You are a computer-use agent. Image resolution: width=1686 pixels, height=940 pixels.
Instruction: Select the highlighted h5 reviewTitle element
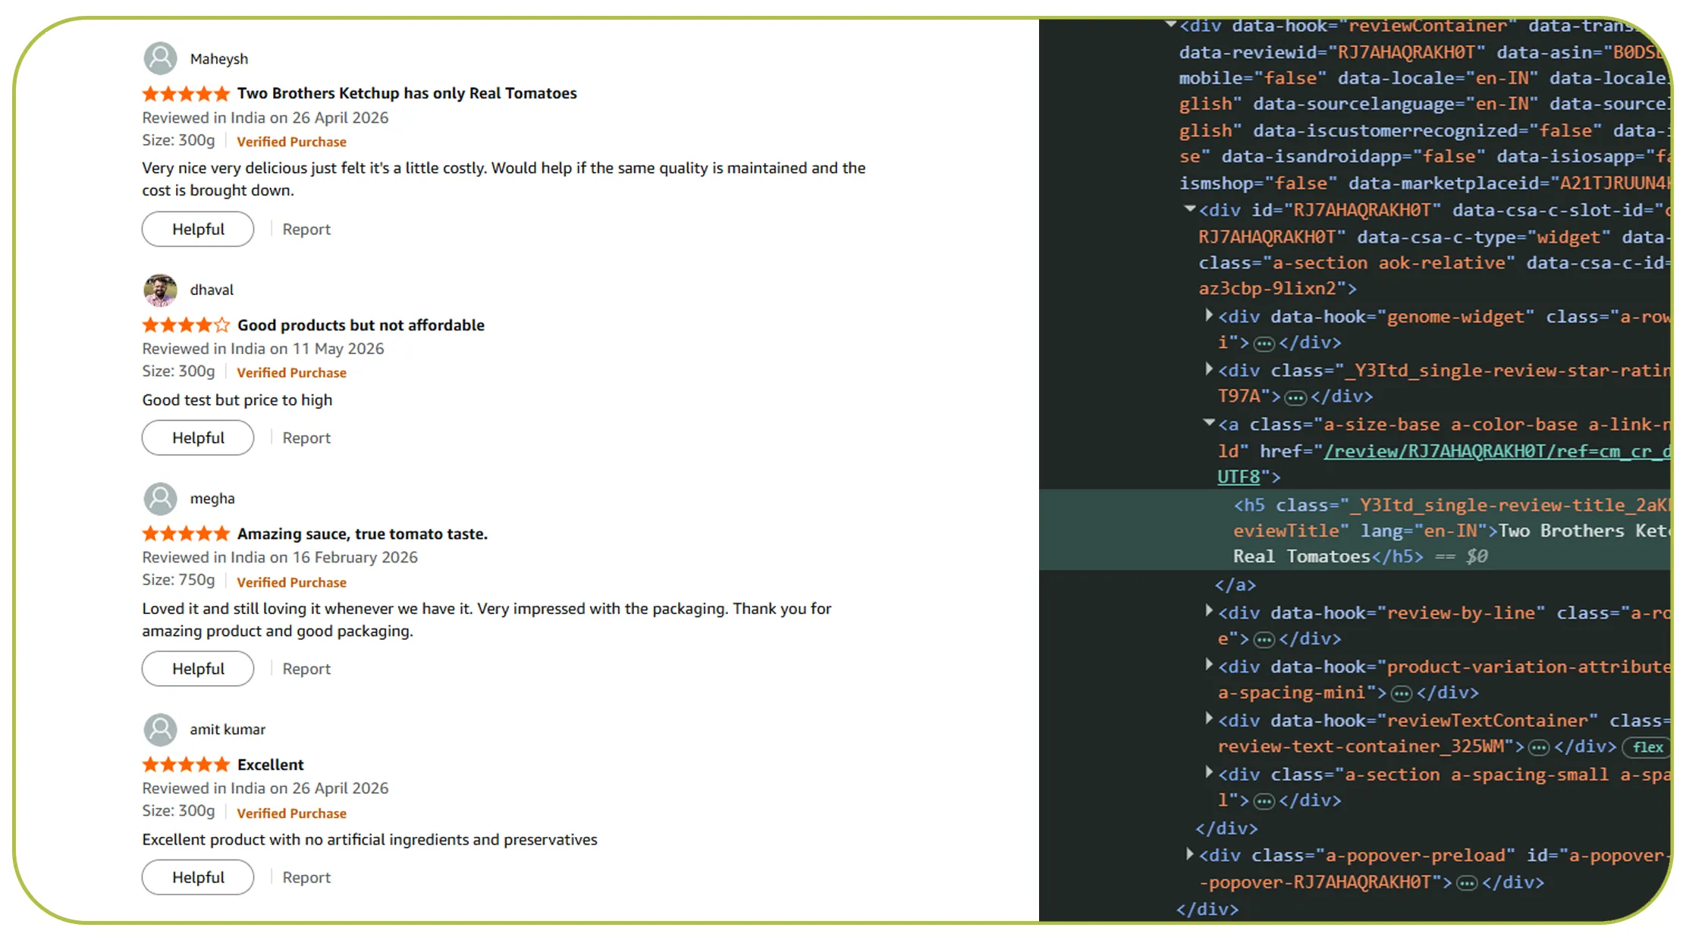(x=1355, y=530)
